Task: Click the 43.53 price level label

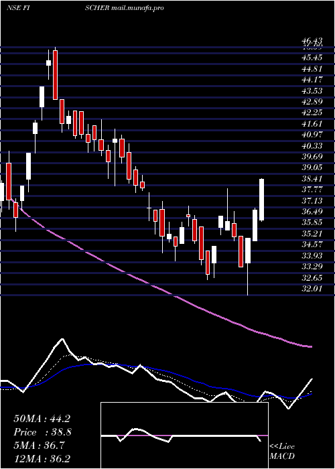Action: tap(312, 91)
